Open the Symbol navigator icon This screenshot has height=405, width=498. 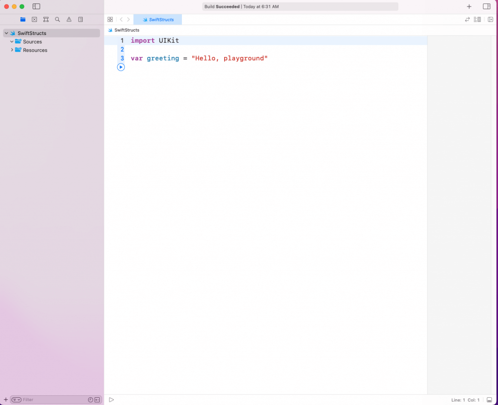pyautogui.click(x=46, y=19)
